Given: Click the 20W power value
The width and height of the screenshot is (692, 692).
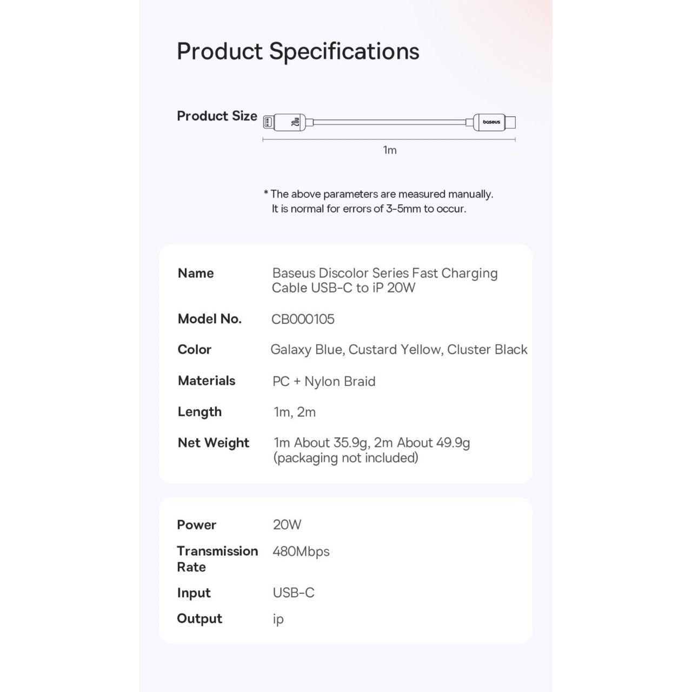Looking at the screenshot, I should click(287, 524).
